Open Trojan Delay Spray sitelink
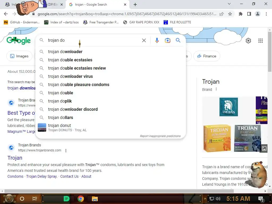 pyautogui.click(x=42, y=176)
